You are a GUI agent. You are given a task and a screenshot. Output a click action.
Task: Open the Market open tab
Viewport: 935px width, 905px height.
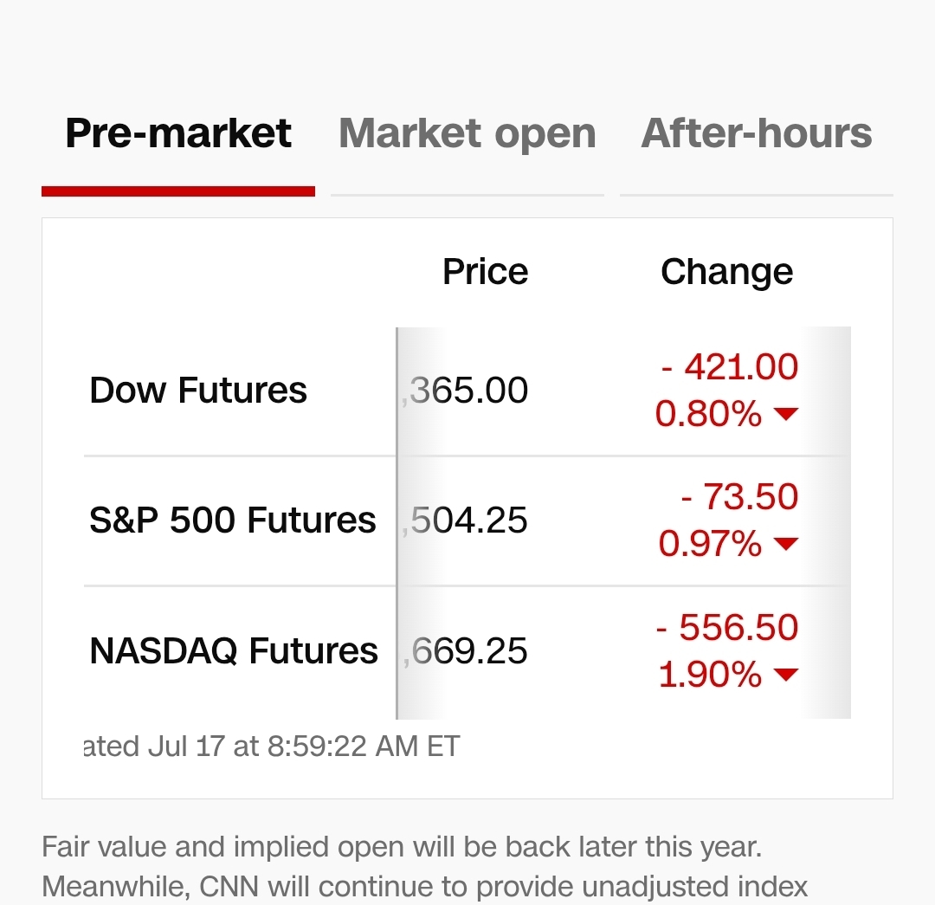coord(467,134)
